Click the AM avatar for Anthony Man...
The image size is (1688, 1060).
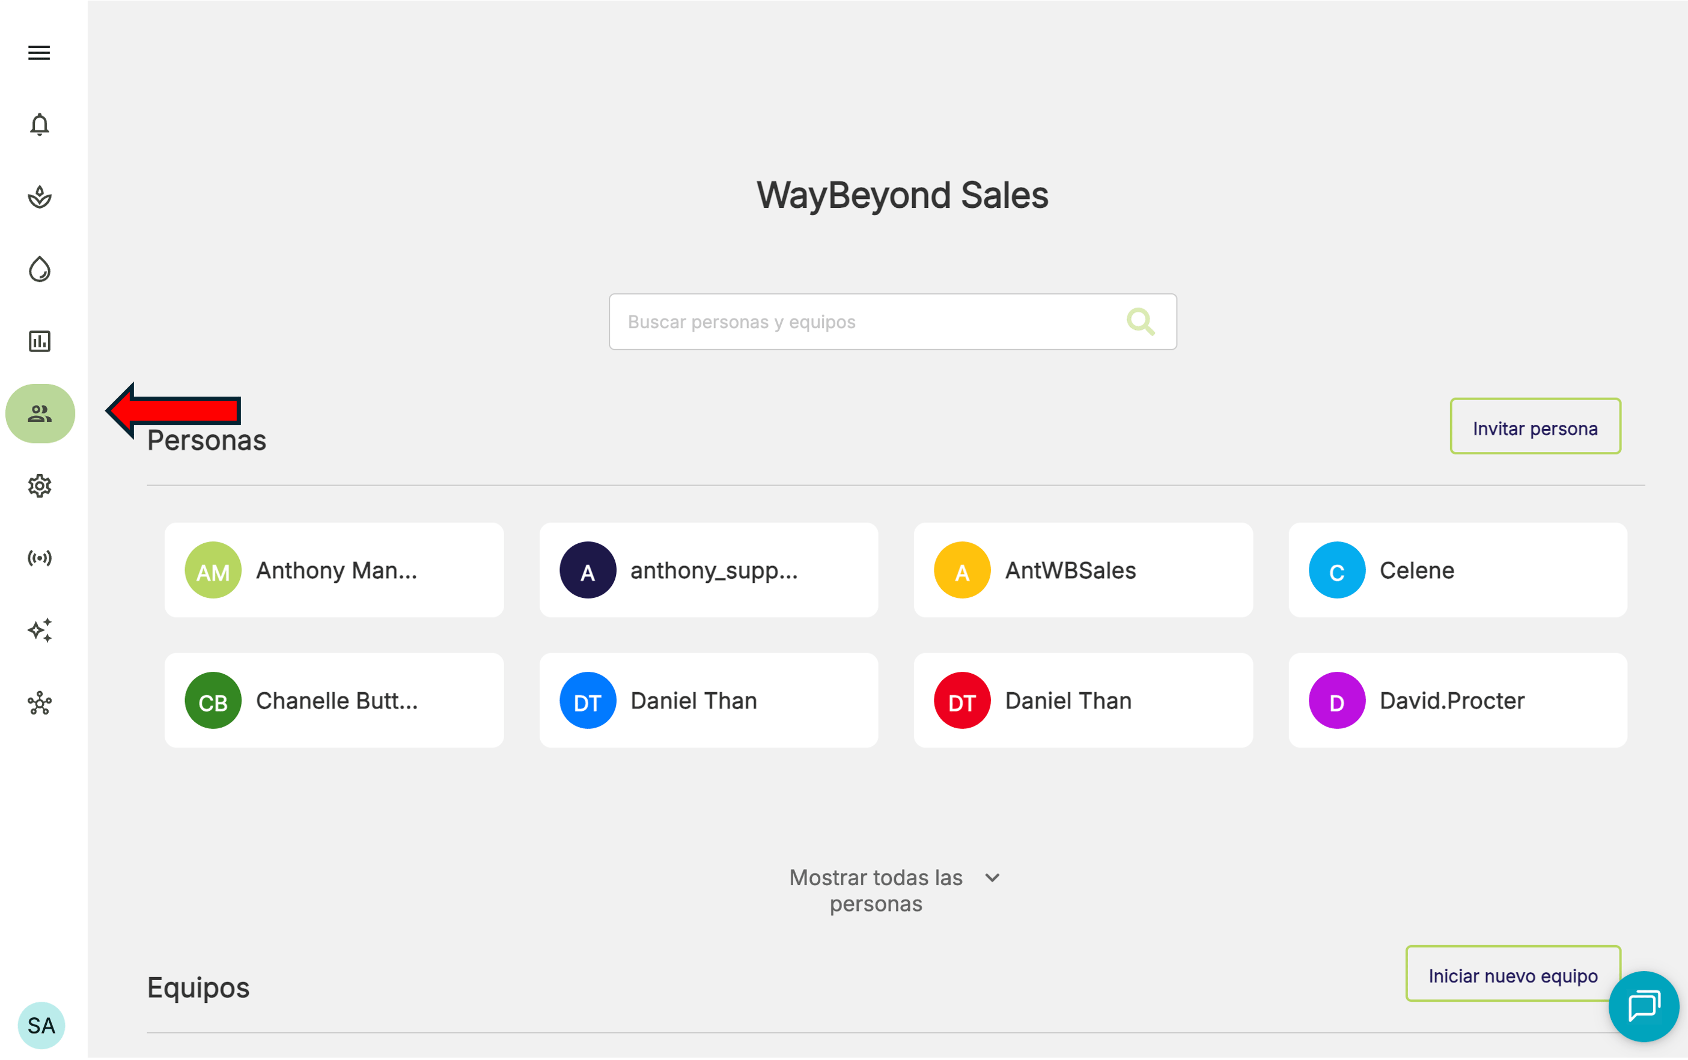[x=213, y=570]
